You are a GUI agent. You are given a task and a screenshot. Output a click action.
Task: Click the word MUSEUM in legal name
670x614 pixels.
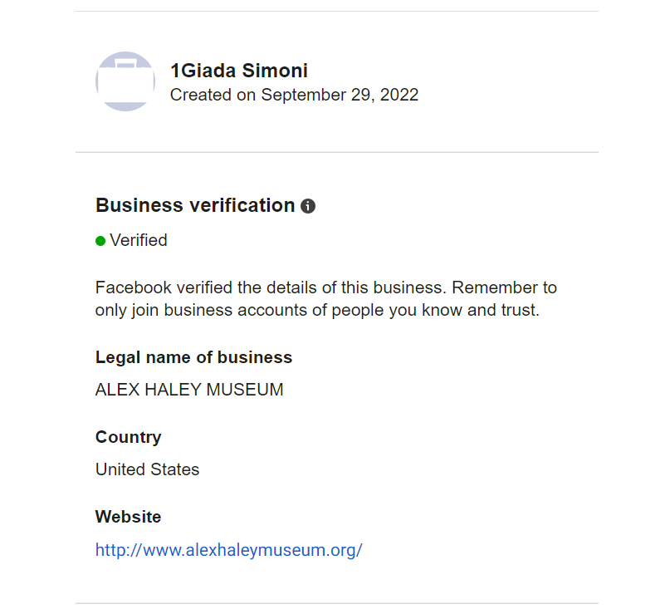[245, 390]
